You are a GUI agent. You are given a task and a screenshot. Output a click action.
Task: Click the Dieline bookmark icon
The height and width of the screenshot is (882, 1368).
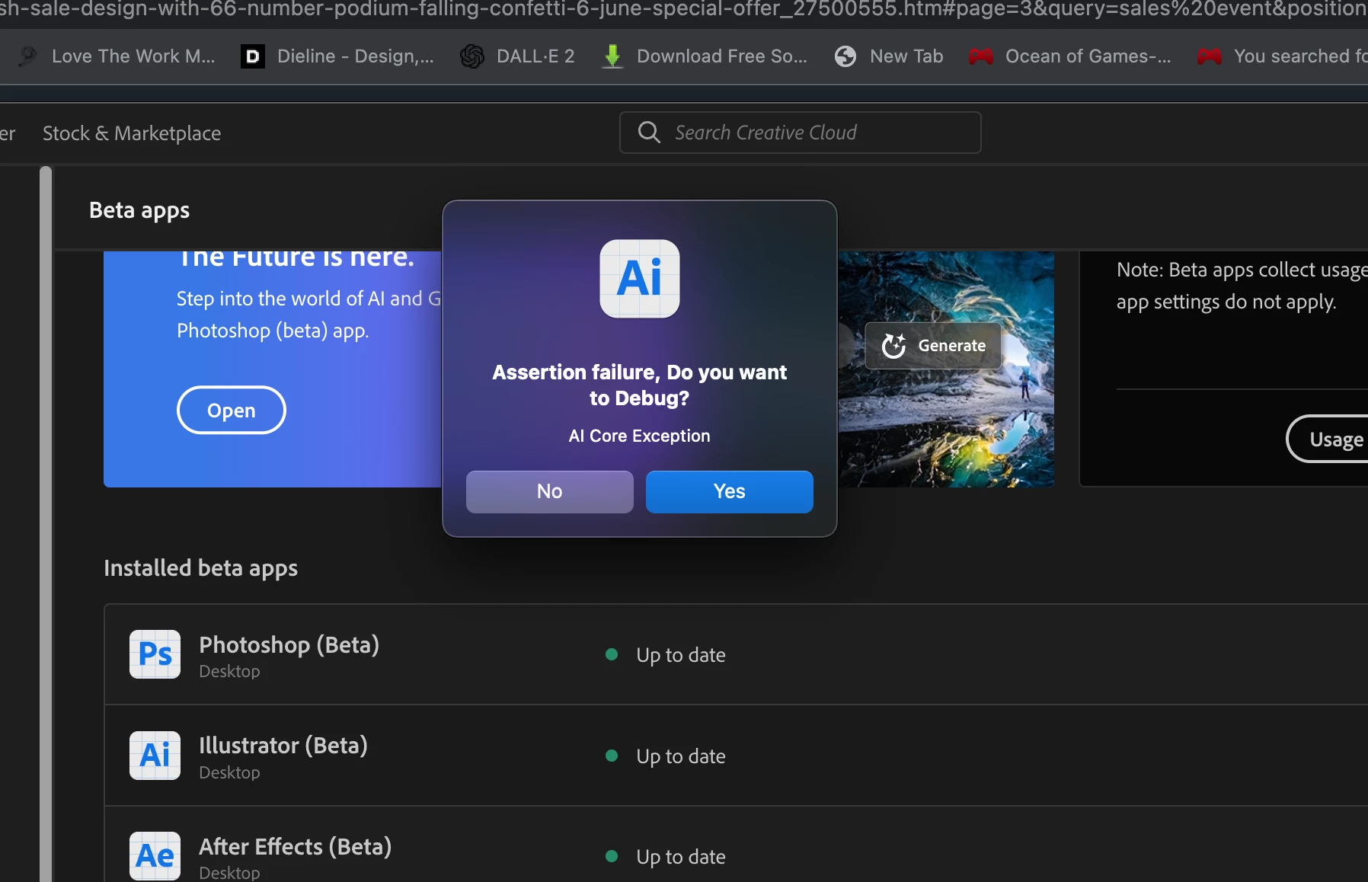click(253, 56)
